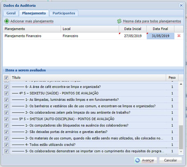Click the green sync same-date icon
187x167 pixels.
point(119,21)
